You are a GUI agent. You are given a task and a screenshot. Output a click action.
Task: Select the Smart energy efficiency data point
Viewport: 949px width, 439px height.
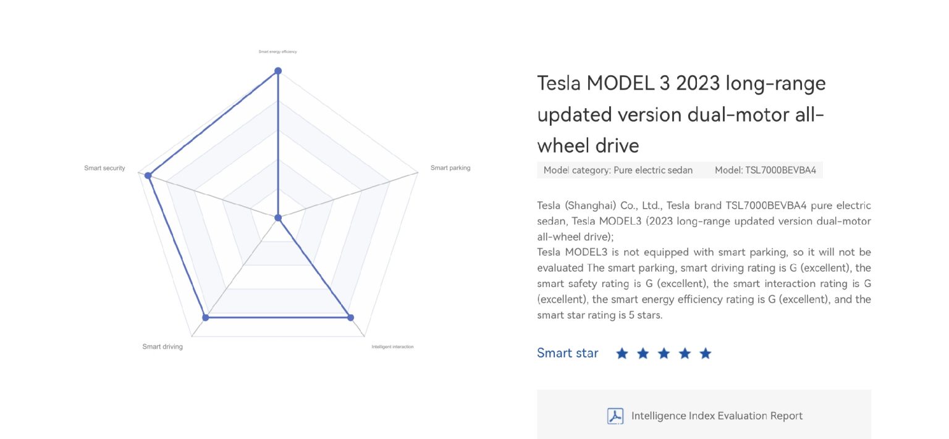point(278,71)
